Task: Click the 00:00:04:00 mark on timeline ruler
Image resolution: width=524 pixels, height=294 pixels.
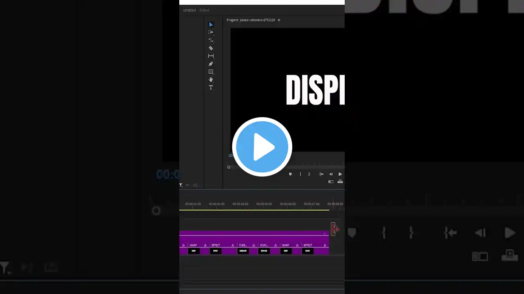Action: (240, 204)
